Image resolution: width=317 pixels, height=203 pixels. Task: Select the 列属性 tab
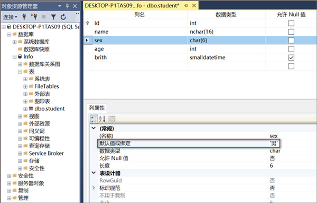coord(97,108)
